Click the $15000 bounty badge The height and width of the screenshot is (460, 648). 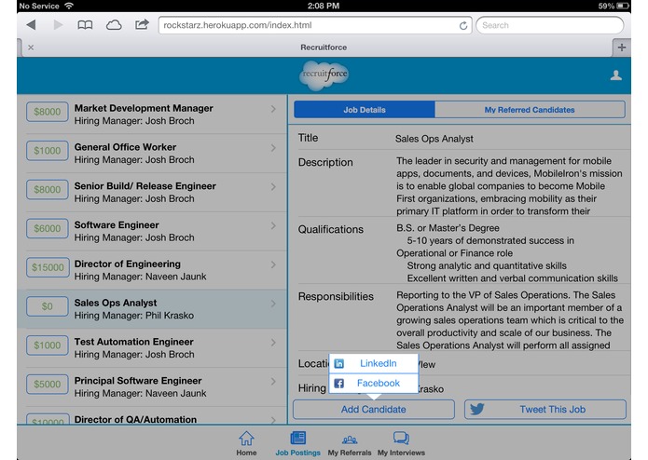[x=48, y=267]
